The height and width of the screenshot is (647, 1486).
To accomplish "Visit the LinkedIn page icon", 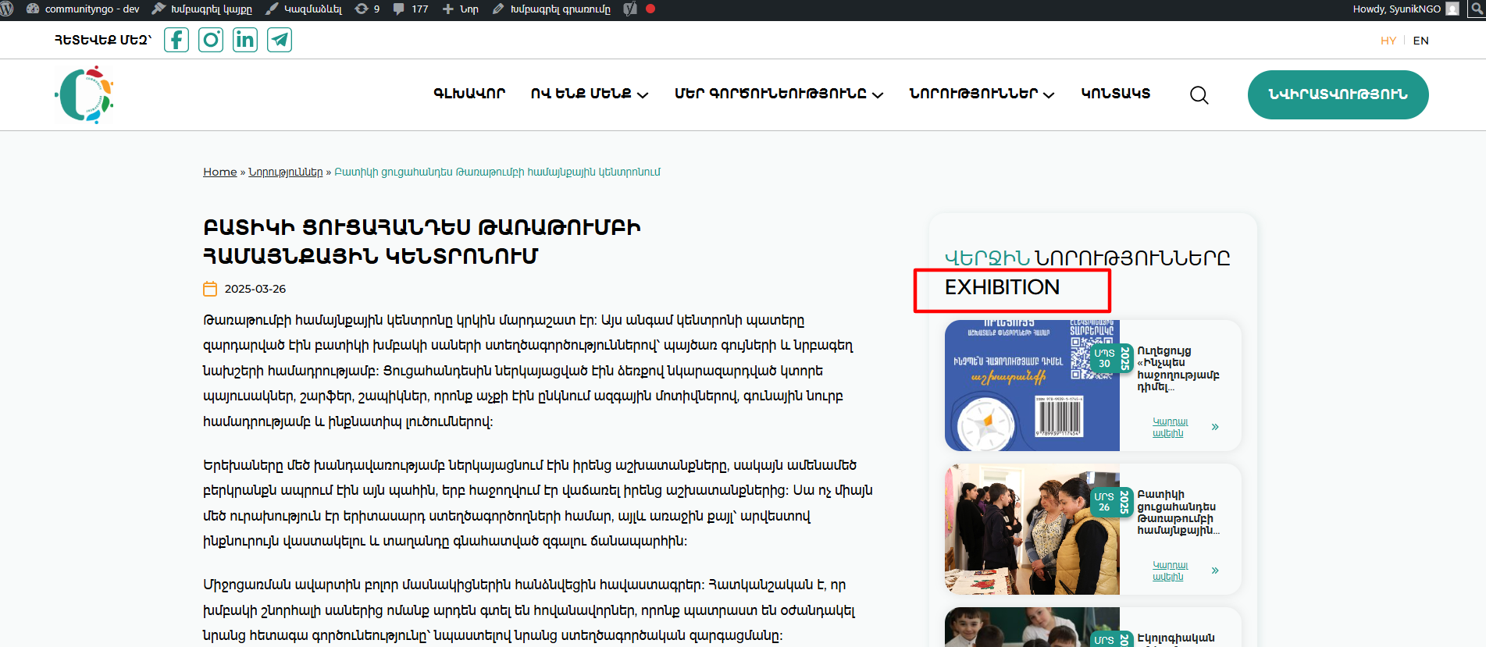I will click(245, 40).
